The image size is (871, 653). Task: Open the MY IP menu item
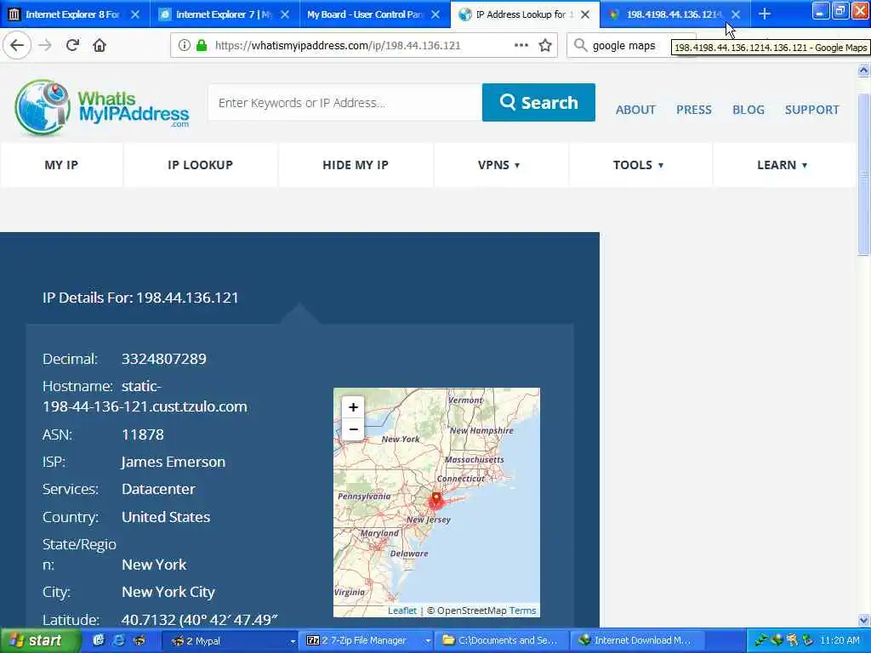pyautogui.click(x=61, y=165)
